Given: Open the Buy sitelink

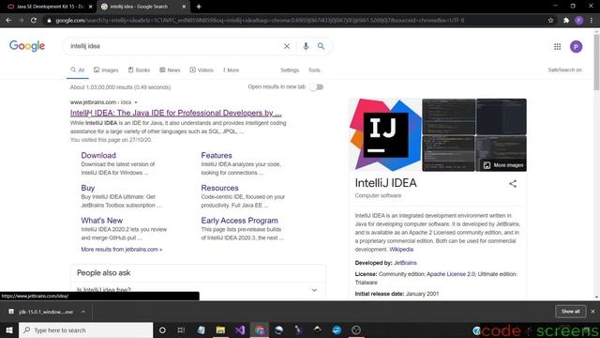Looking at the screenshot, I should 87,188.
